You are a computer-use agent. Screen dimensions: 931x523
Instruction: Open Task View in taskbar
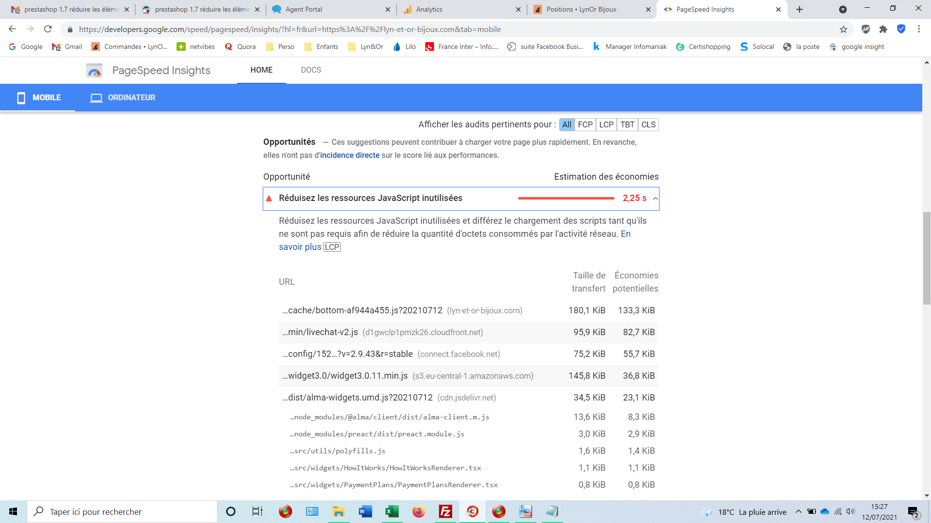tap(257, 511)
